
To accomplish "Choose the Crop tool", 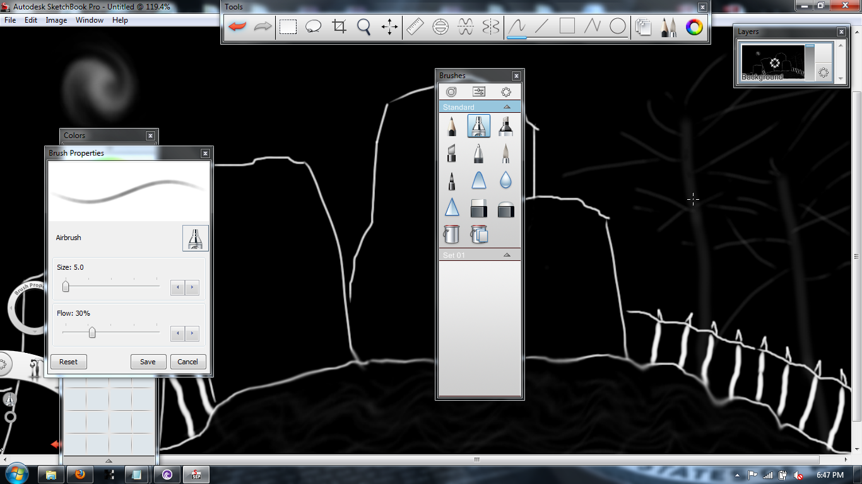I will tap(339, 26).
